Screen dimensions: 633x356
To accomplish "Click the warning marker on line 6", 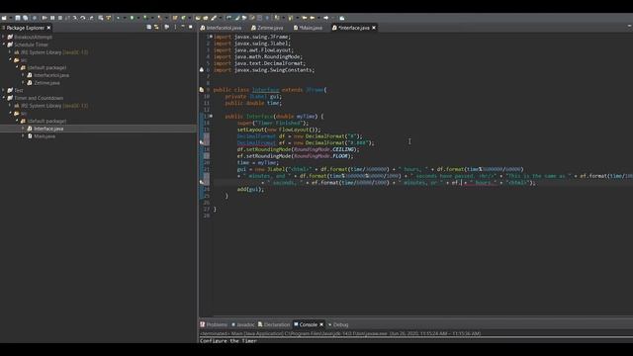I will click(x=202, y=70).
